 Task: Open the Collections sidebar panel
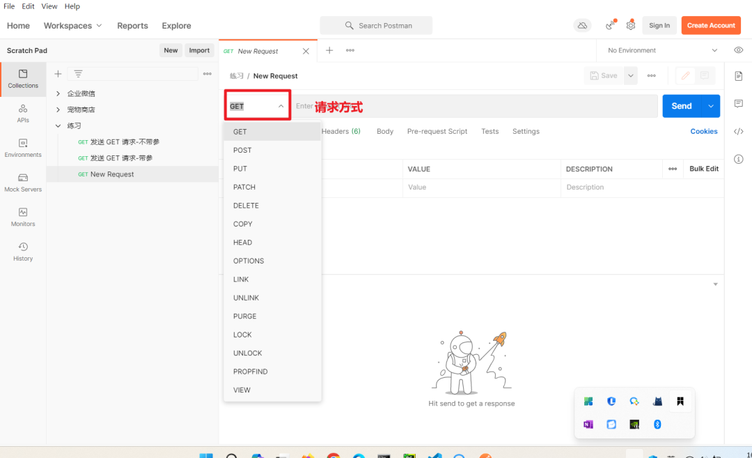point(23,79)
